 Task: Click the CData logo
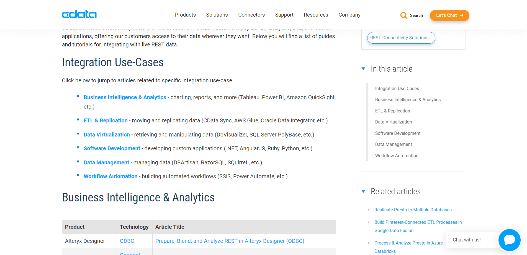point(79,14)
